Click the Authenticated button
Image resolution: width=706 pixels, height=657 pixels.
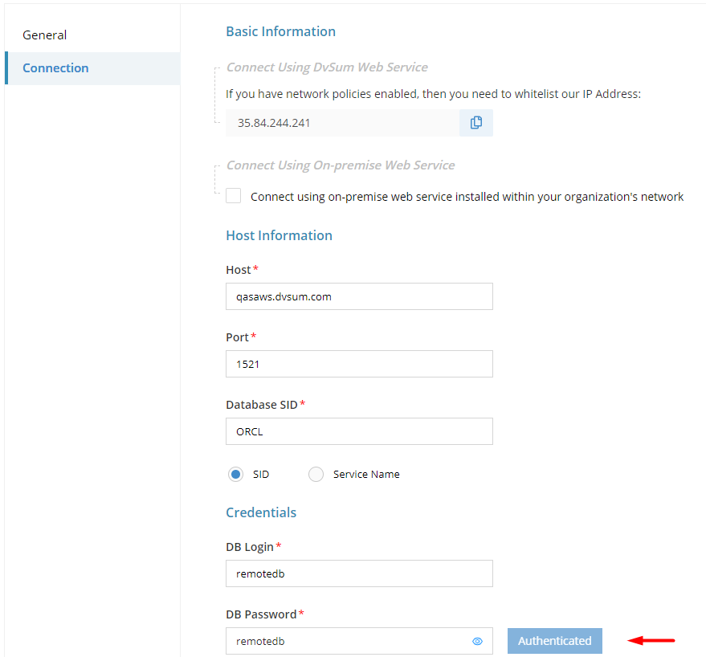[x=555, y=641]
